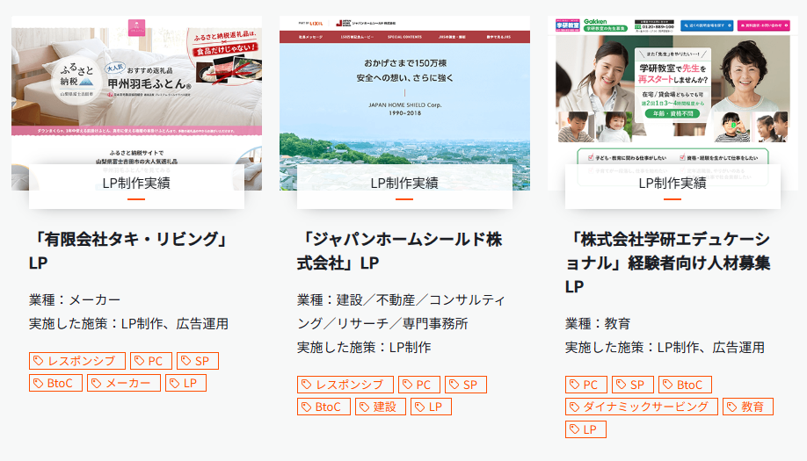Click the 「ジャパンホームシールド株式会社」LP title
Viewport: 807px width, 461px height.
pos(399,251)
